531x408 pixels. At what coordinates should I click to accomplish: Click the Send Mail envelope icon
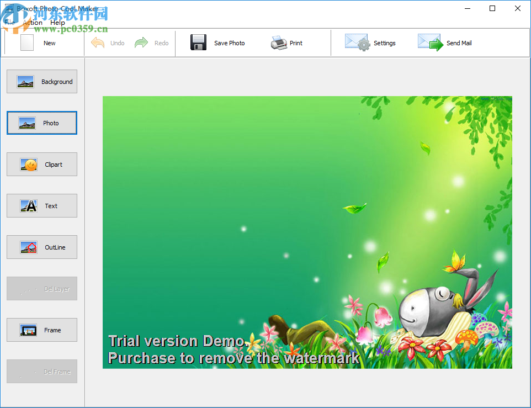[x=431, y=43]
